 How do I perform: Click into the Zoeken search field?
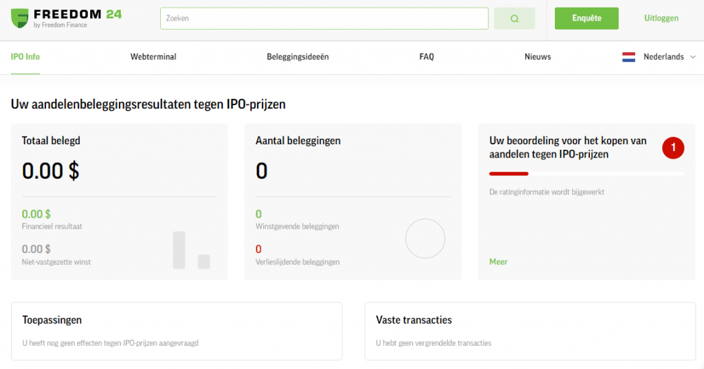(x=324, y=19)
